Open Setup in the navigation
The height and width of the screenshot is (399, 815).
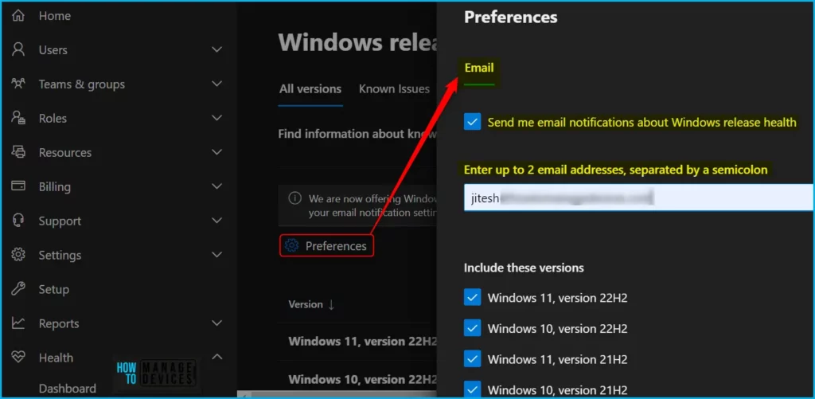pos(53,289)
